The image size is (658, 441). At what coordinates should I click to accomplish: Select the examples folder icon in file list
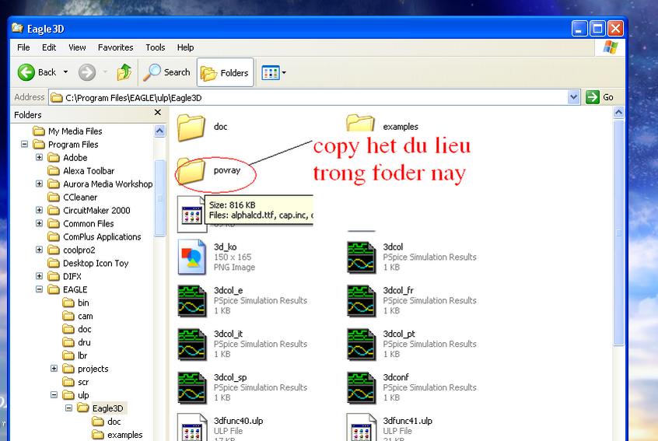point(360,123)
